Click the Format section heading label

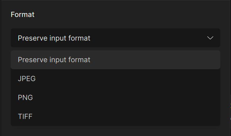[x=23, y=14]
